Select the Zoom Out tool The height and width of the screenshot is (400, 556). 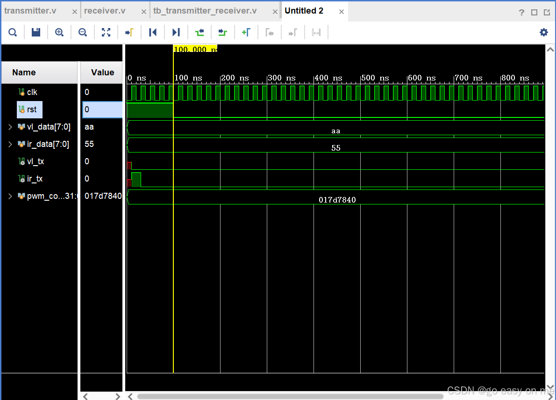click(83, 32)
